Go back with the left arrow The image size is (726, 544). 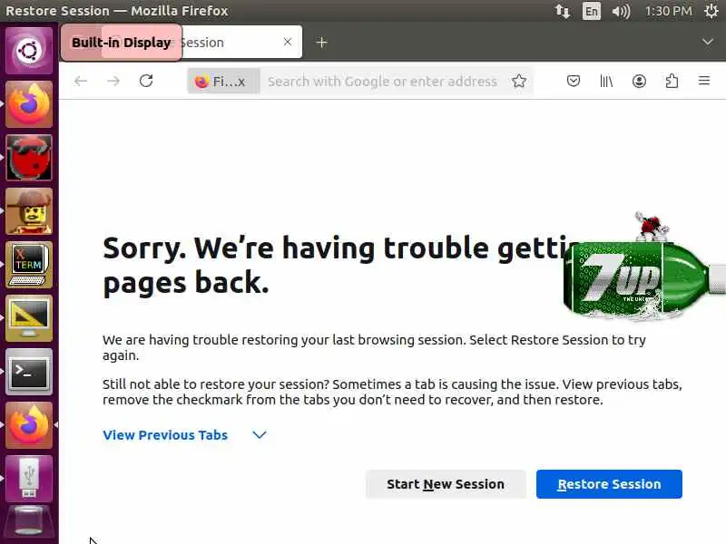coord(81,82)
